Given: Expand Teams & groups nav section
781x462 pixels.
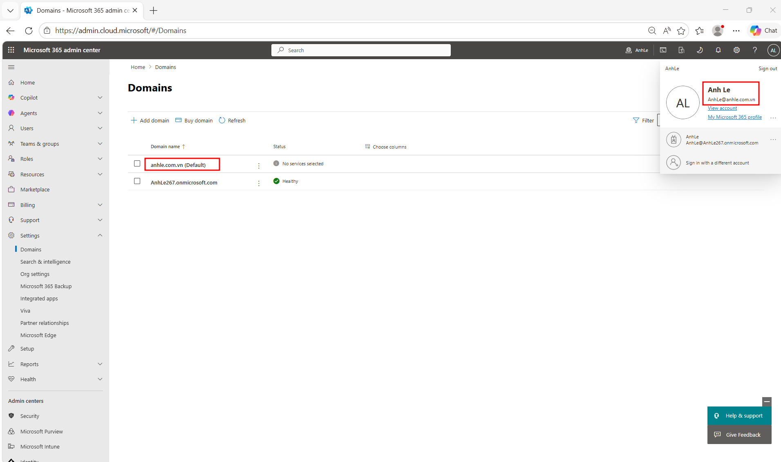Looking at the screenshot, I should tap(100, 144).
